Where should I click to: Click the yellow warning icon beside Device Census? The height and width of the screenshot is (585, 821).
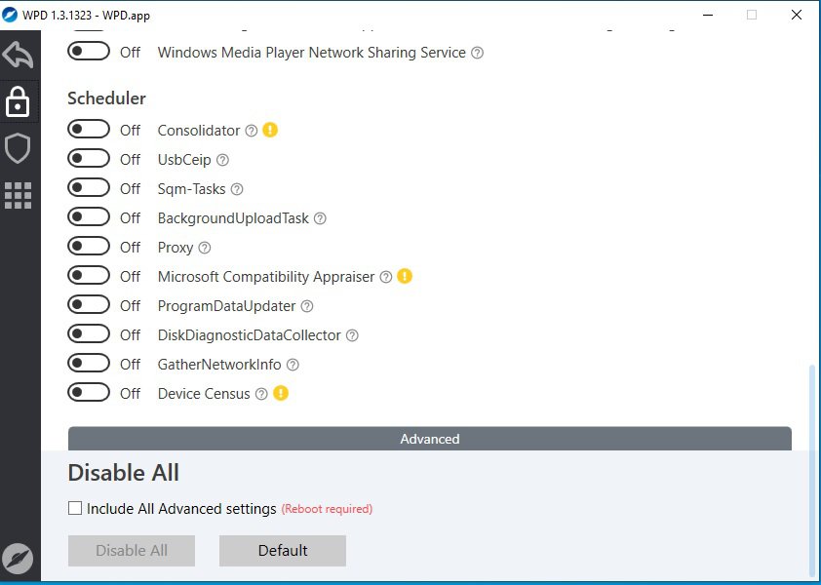pos(281,394)
